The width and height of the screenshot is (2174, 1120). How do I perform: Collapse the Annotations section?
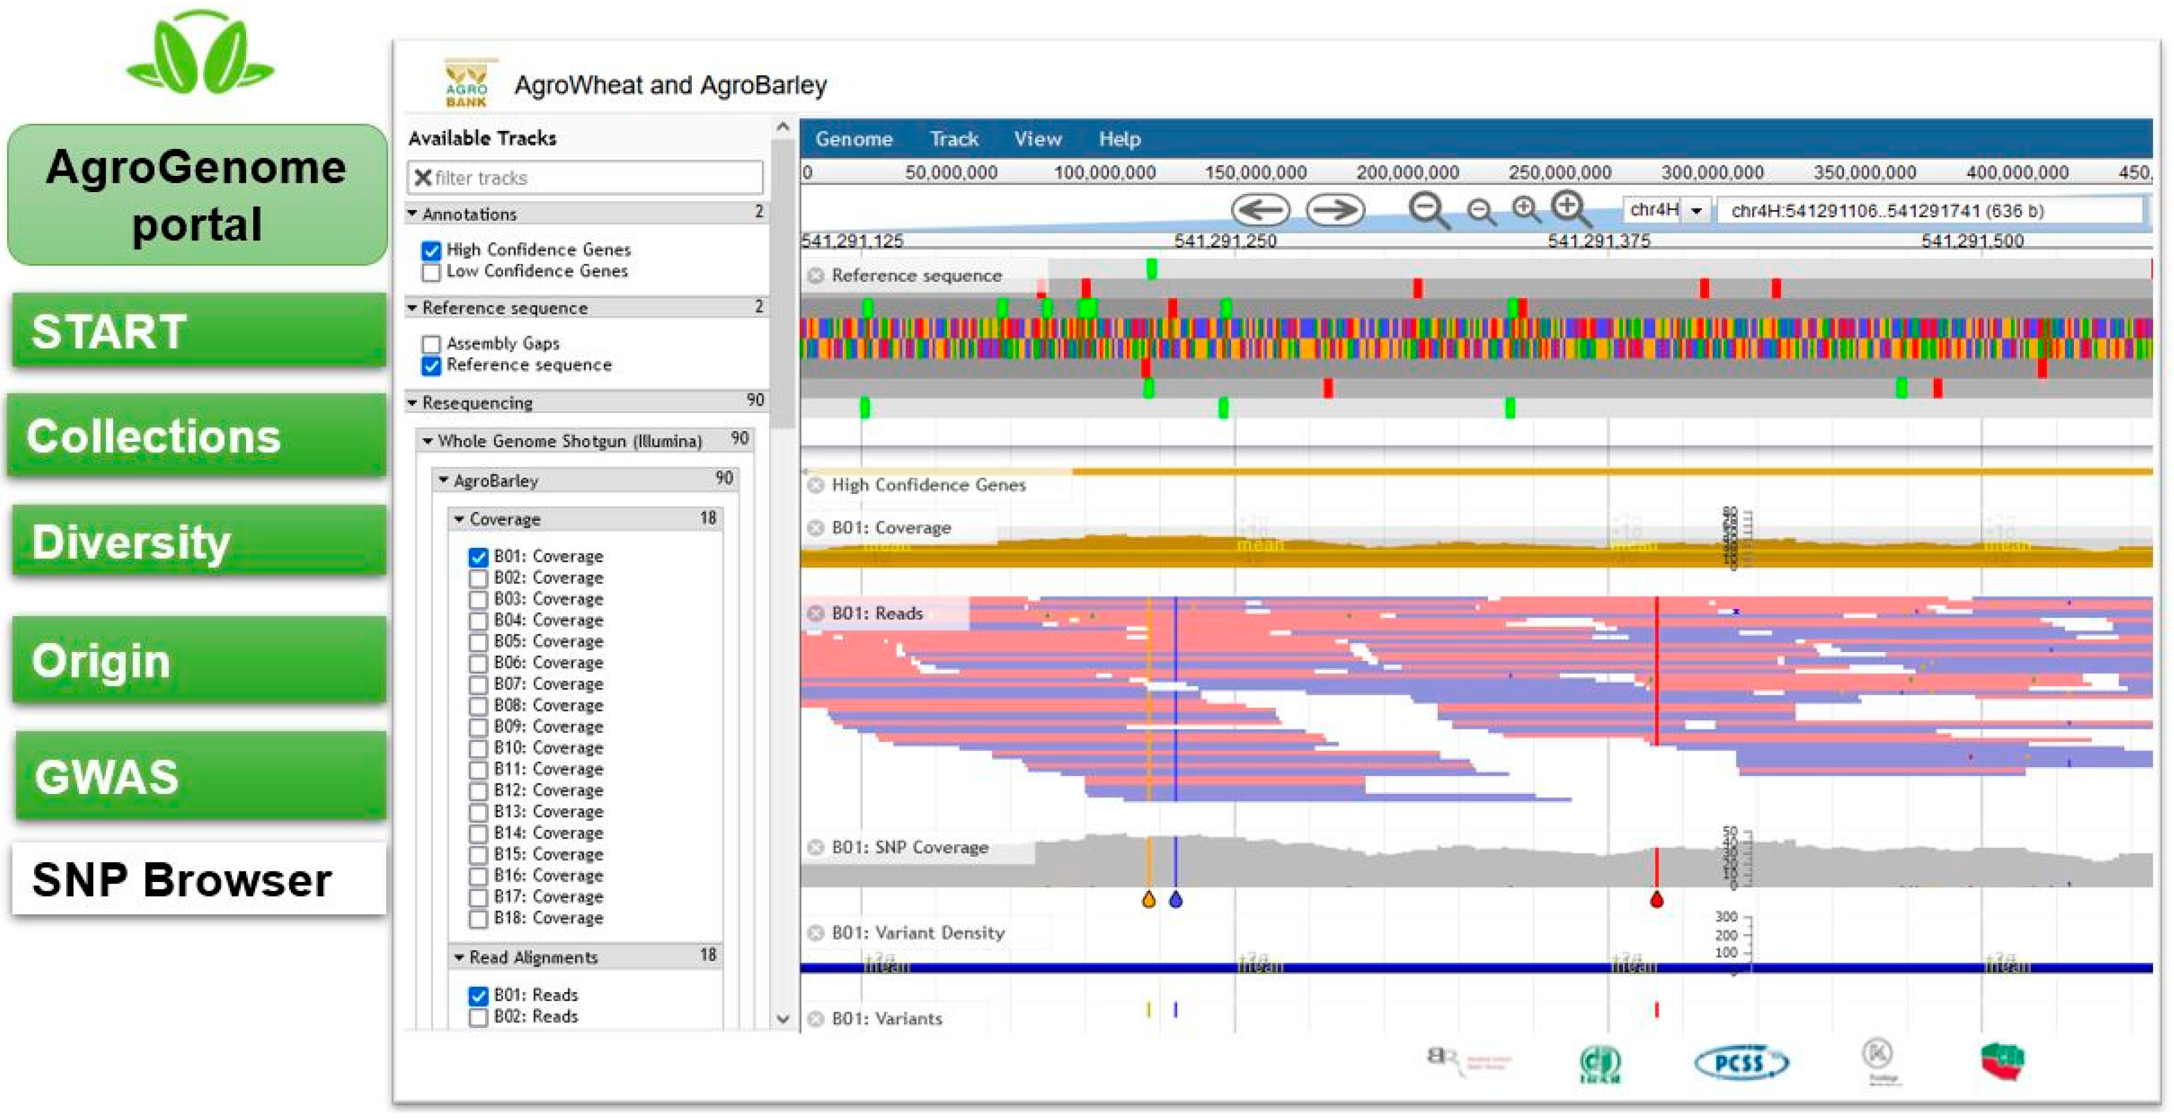[413, 214]
